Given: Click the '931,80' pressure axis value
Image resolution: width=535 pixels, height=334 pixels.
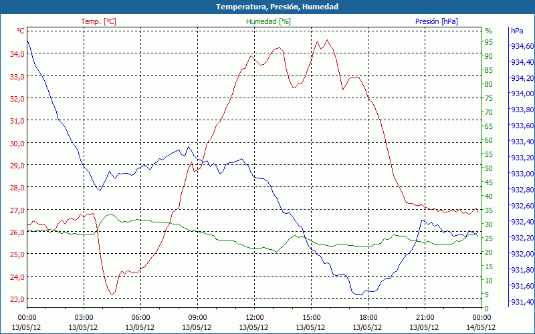Looking at the screenshot, I should [x=522, y=270].
